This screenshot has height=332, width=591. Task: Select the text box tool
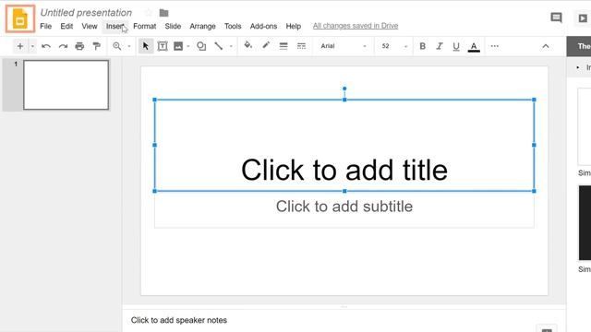coord(163,46)
